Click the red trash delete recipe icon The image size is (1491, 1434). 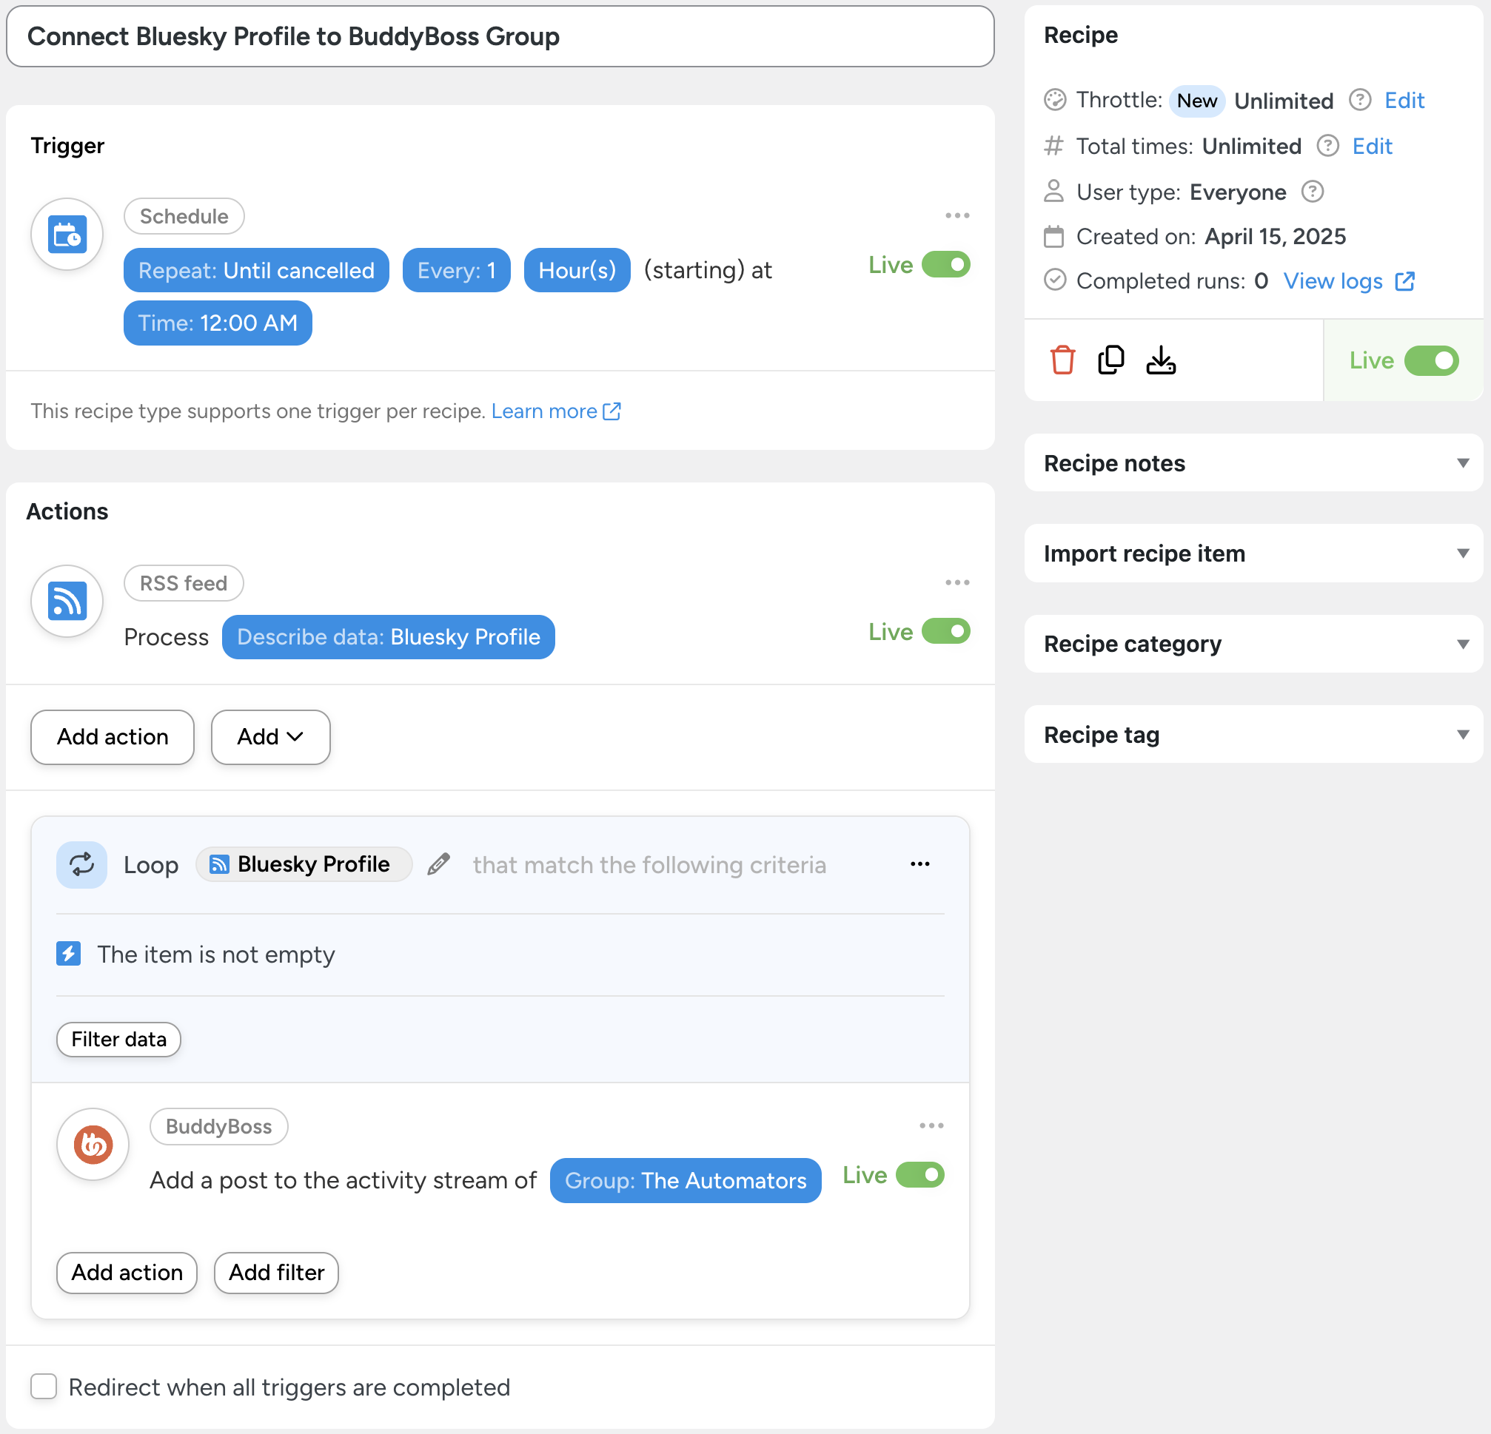(1062, 360)
